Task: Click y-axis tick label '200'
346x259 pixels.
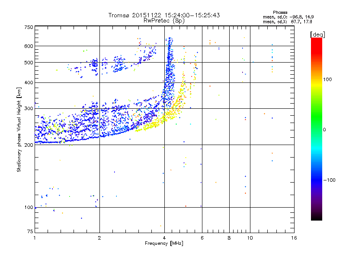Action: pyautogui.click(x=29, y=145)
